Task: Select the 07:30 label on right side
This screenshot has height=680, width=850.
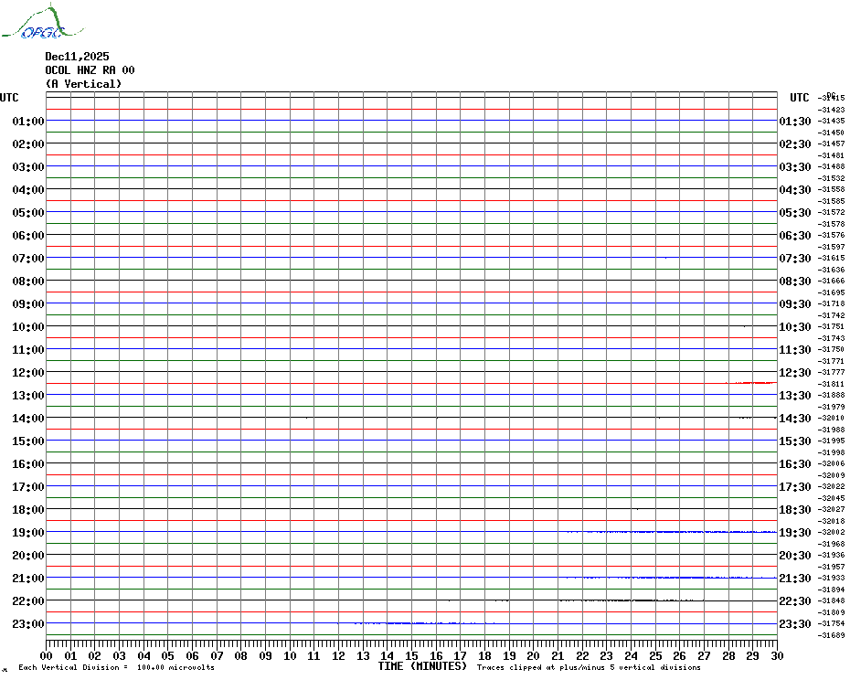Action: coord(795,259)
